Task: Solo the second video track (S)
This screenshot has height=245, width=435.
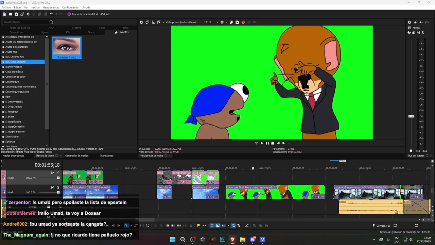Action: [58, 187]
